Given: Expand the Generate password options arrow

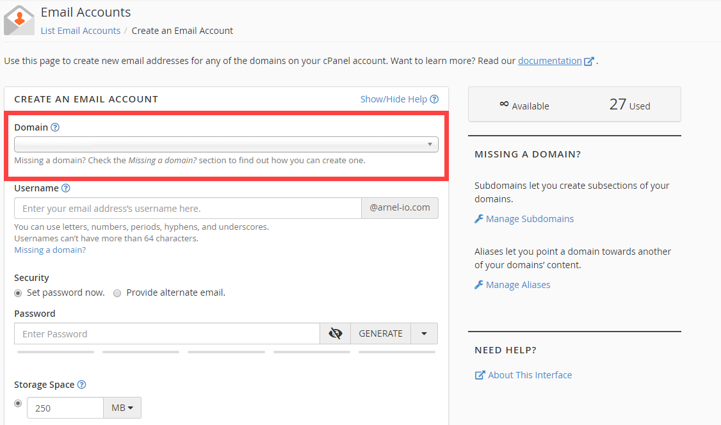Looking at the screenshot, I should tap(424, 333).
